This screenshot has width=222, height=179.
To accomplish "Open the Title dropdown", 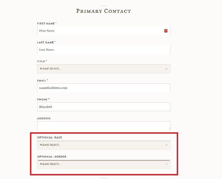I will click(104, 69).
